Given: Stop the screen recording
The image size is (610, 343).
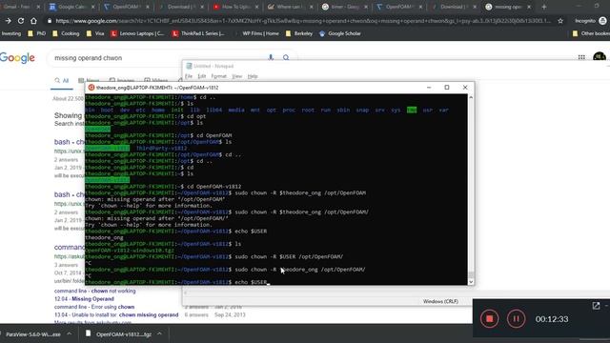Looking at the screenshot, I should pyautogui.click(x=489, y=319).
